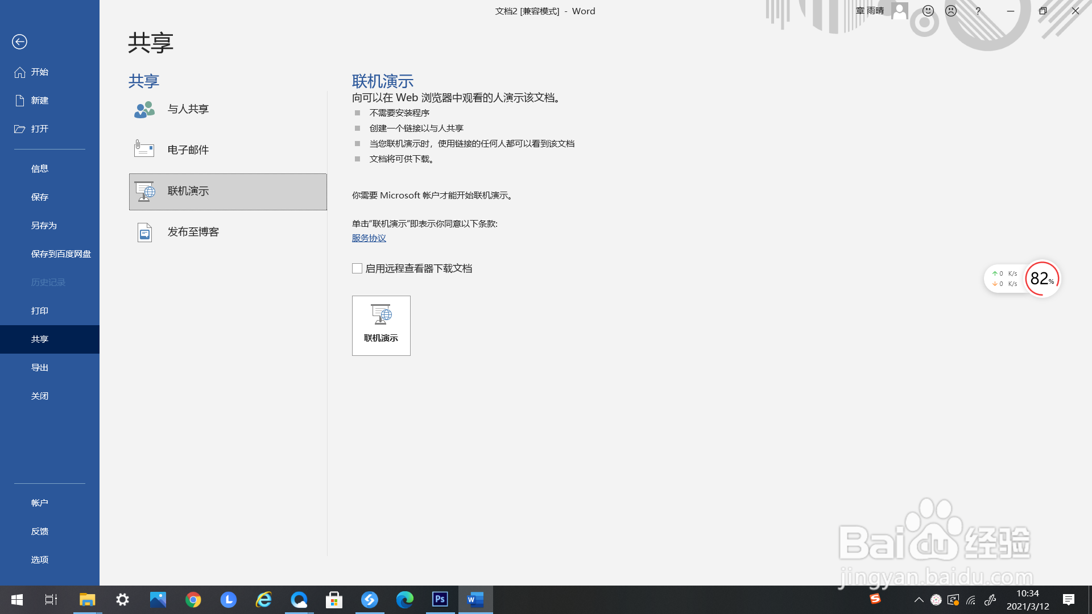
Task: Select 新建 in the sidebar
Action: tap(49, 101)
